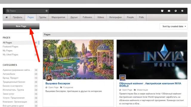
Task: Expand the Sort by created date dropdown
Action: (174, 26)
